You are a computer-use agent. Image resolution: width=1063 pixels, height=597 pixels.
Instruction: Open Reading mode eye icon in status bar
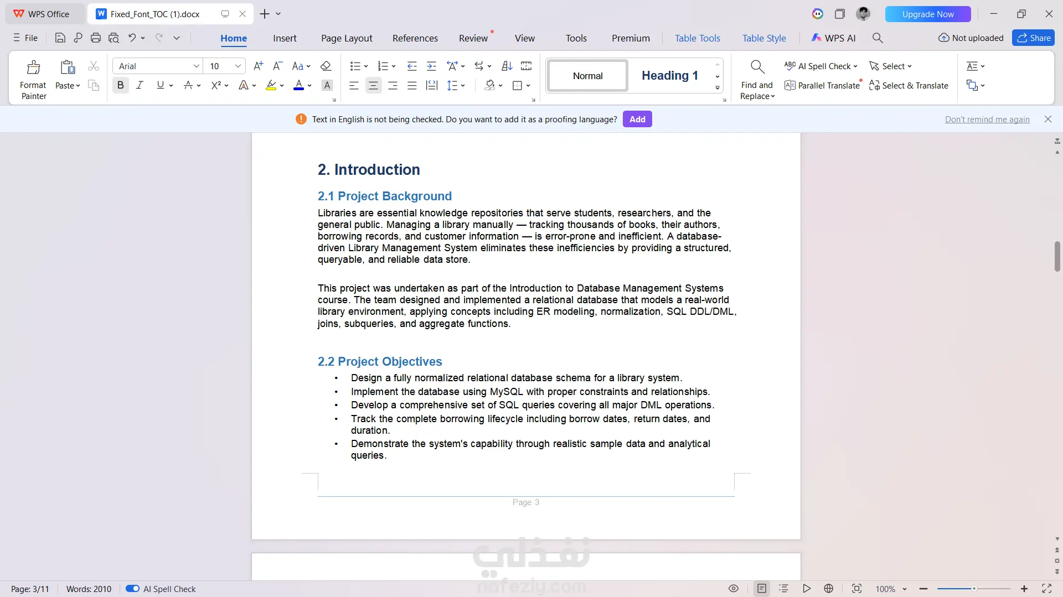(734, 589)
